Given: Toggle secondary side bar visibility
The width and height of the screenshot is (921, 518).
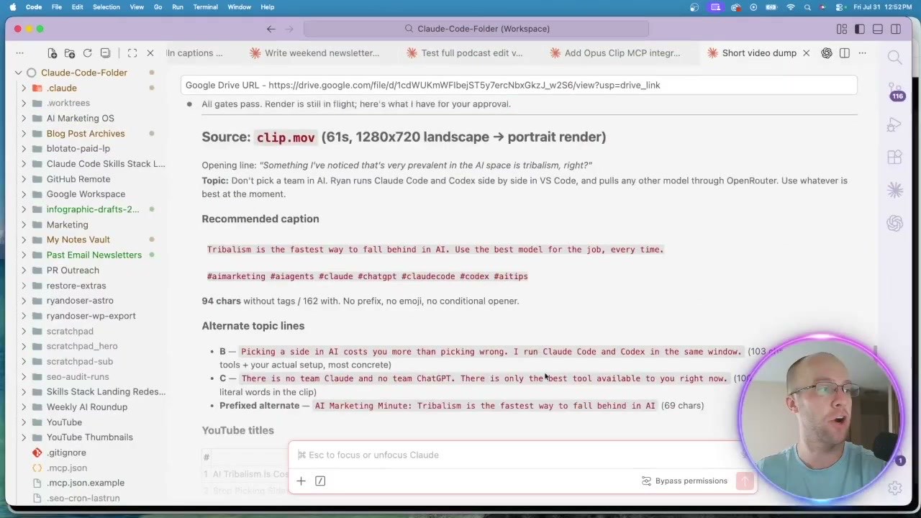Looking at the screenshot, I should click(896, 29).
